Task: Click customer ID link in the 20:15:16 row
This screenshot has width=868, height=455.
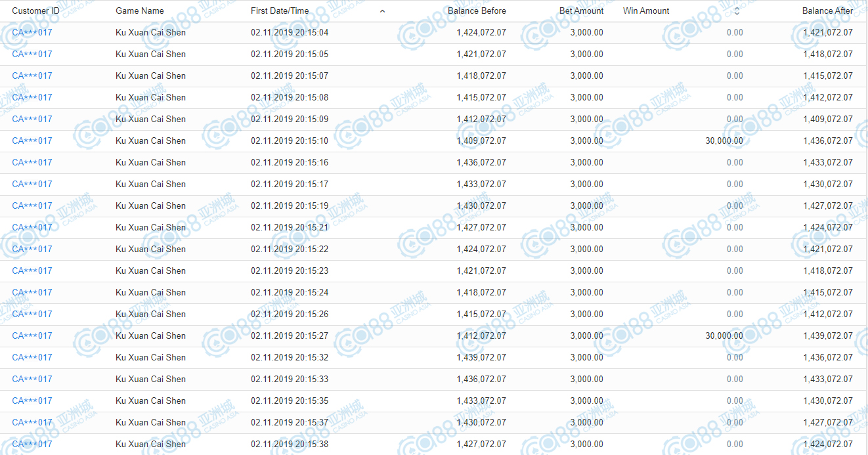Action: point(32,162)
